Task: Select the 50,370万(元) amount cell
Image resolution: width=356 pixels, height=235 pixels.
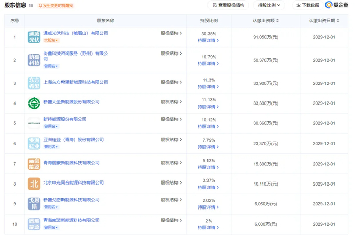Action: (266, 60)
